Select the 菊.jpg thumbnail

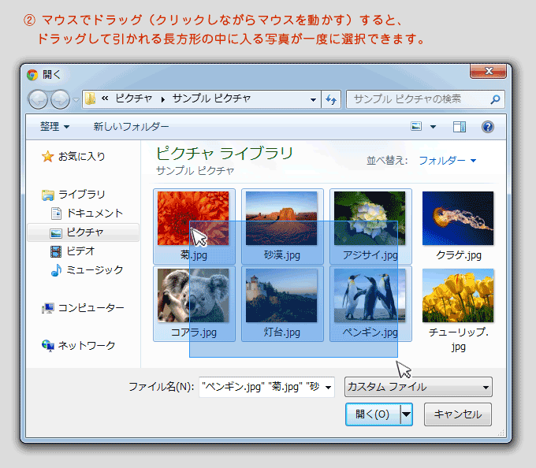click(193, 218)
